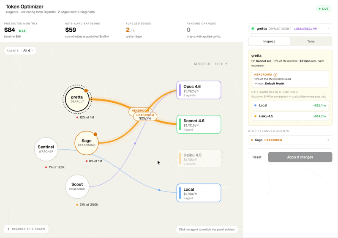Click '7% of 128K' usage label
Screen dimensions: 338x238
(x=57, y=167)
